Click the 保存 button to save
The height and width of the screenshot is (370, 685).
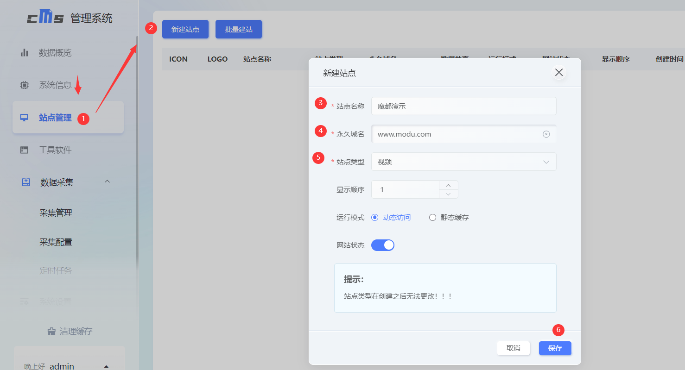pyautogui.click(x=555, y=348)
